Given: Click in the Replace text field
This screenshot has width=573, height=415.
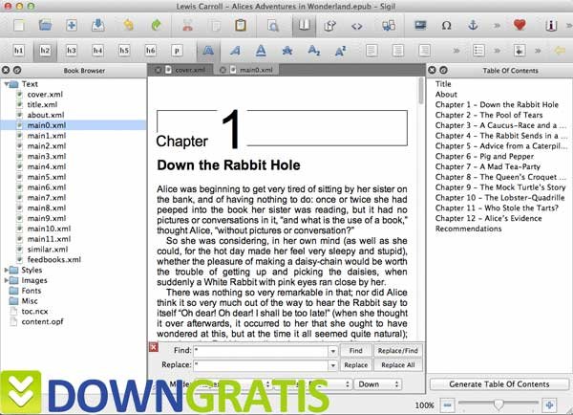Looking at the screenshot, I should point(261,365).
